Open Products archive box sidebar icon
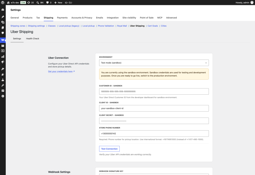The height and width of the screenshot is (175, 255). (x=3, y=46)
